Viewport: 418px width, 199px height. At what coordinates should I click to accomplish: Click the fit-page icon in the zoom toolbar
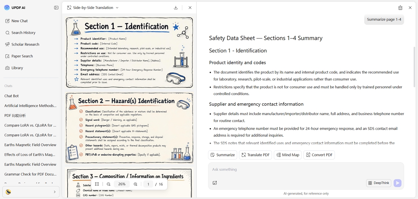(x=97, y=184)
